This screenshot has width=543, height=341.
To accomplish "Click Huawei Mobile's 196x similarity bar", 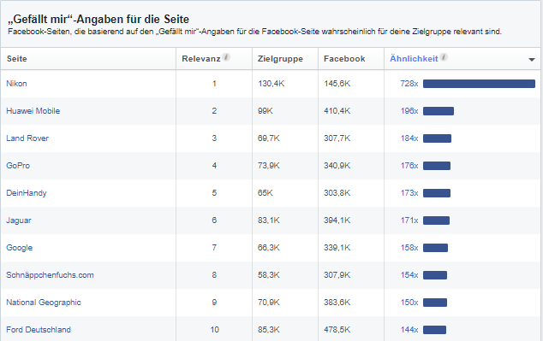I will [439, 111].
